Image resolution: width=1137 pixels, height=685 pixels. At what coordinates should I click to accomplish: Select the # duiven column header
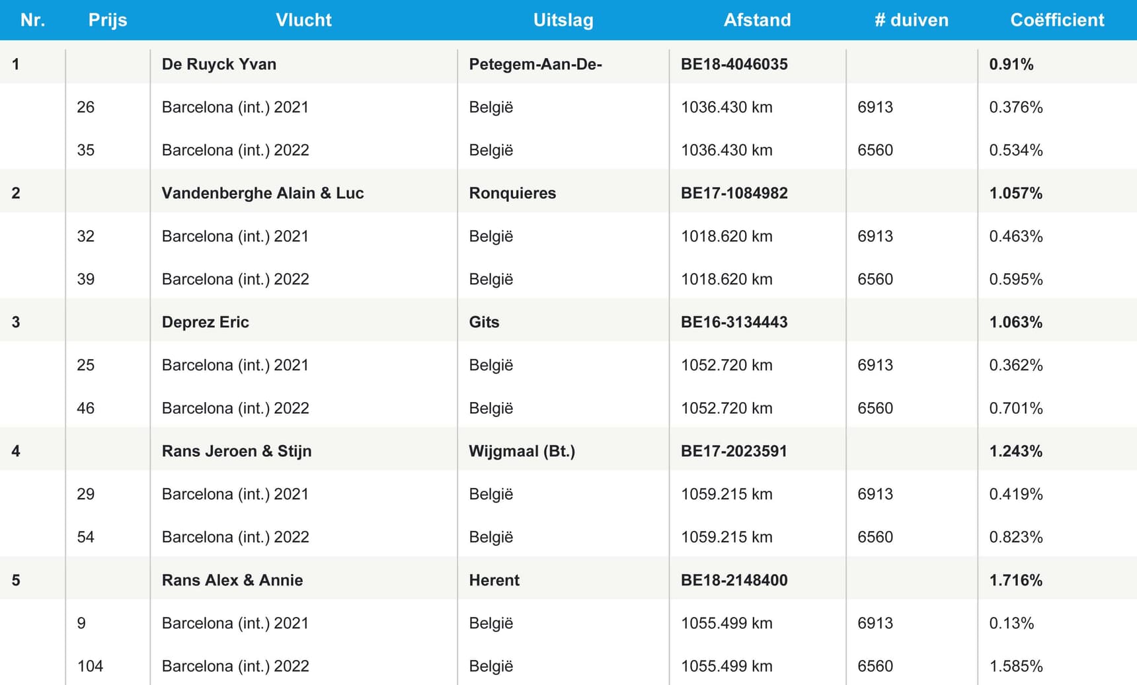click(x=911, y=20)
